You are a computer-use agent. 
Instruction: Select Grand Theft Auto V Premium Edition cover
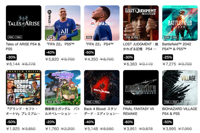click(x=24, y=88)
